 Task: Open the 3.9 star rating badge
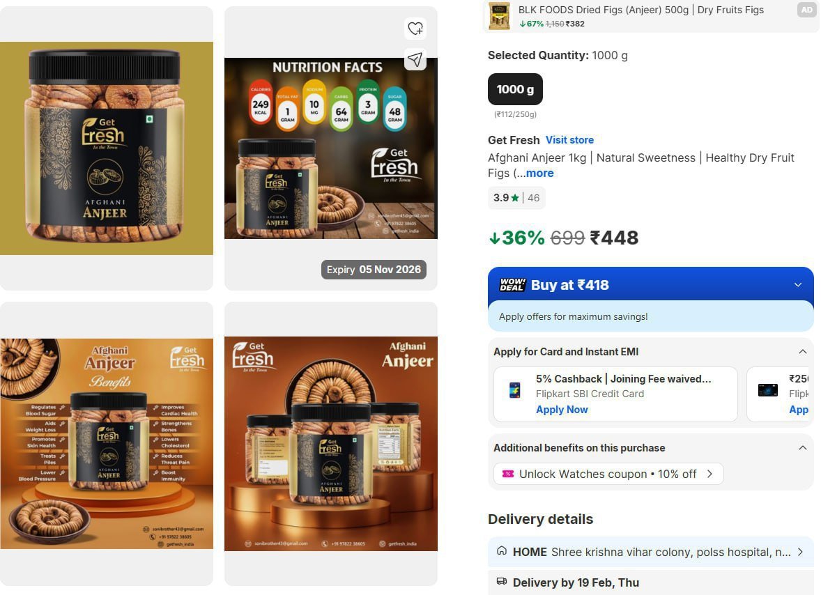[x=516, y=198]
